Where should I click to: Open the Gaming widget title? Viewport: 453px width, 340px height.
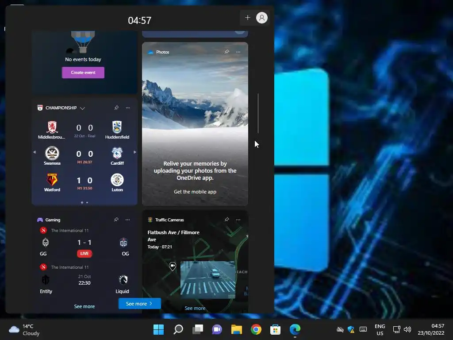coord(53,220)
